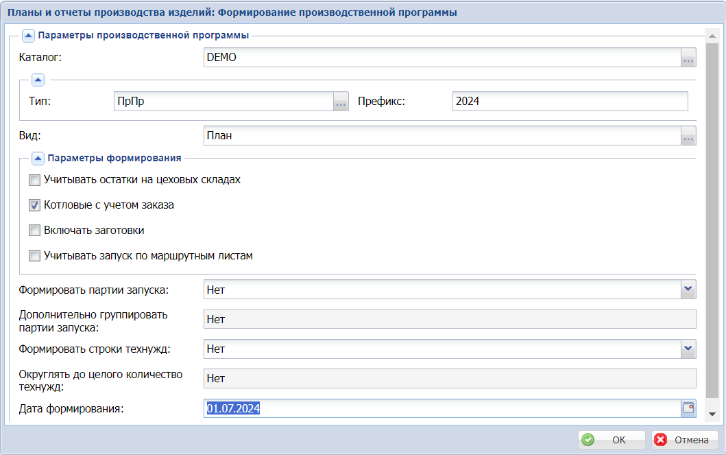Enable Учитывать остатки на цеховых складах

(34, 180)
